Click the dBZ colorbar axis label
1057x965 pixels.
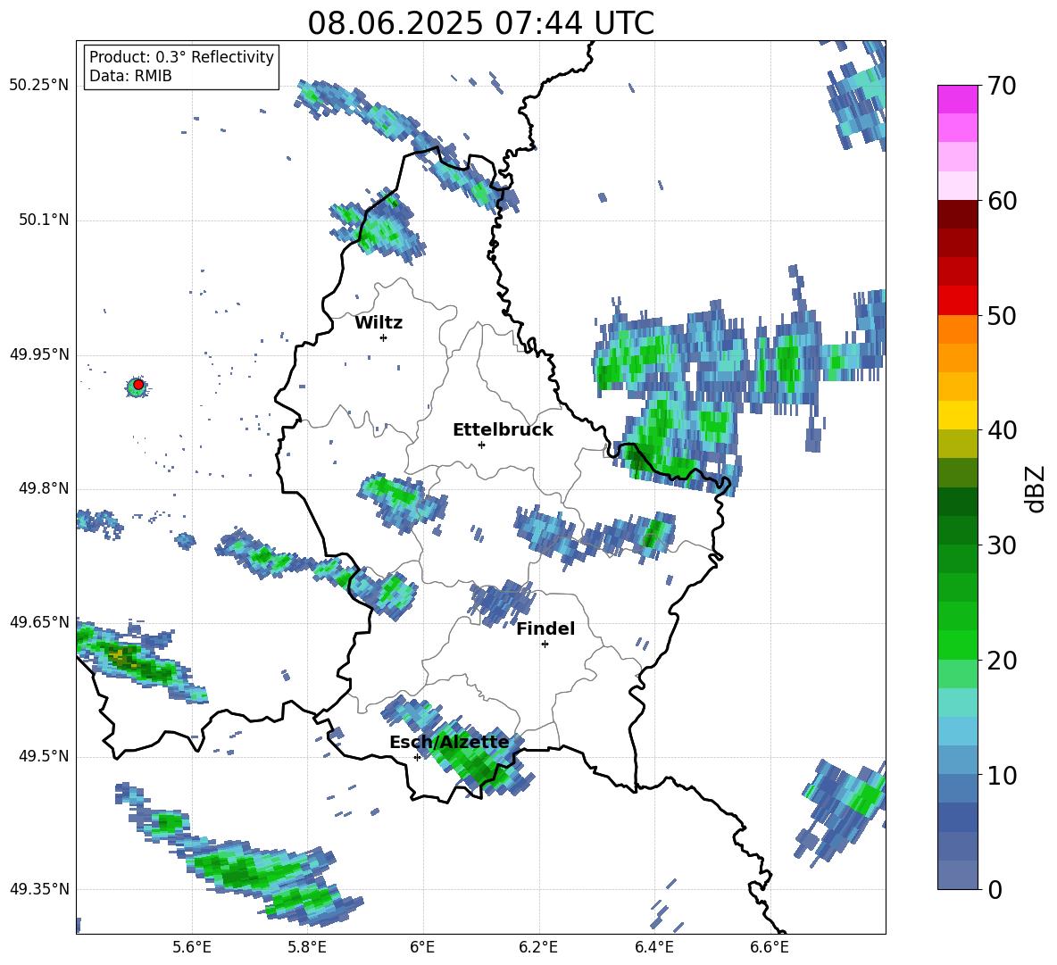1035,488
